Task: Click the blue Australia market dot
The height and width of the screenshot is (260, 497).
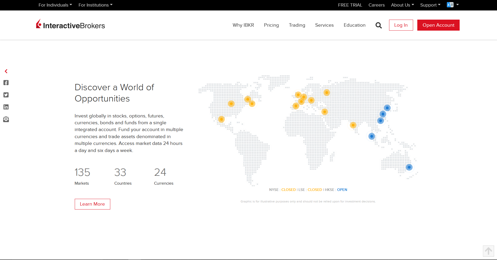Action: (x=409, y=167)
